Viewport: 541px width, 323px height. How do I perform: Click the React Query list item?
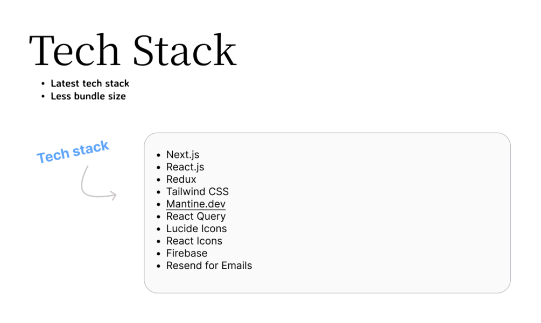(195, 217)
